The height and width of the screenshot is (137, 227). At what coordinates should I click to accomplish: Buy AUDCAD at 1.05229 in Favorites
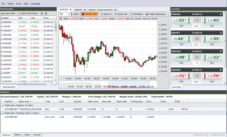click(212, 59)
